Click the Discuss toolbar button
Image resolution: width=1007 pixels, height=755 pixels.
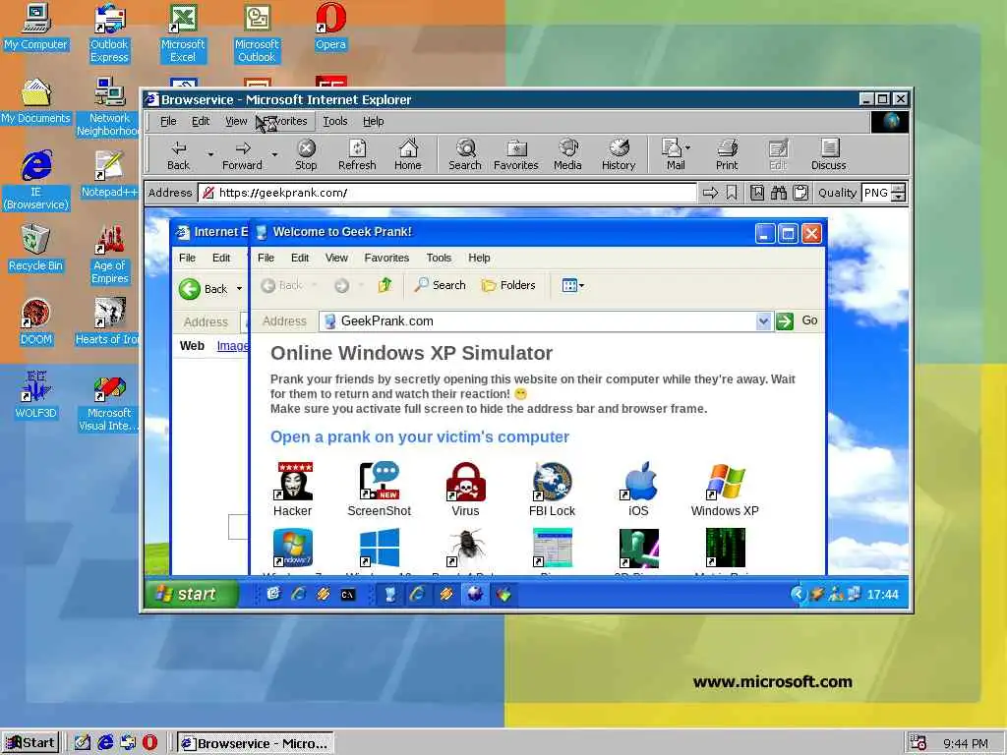coord(828,155)
